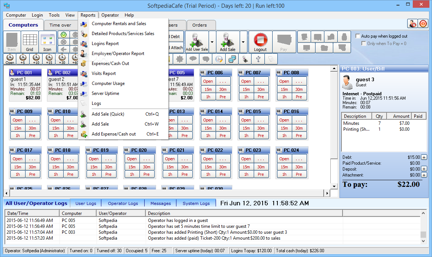Start 30m session on PC 007
Image resolution: width=432 pixels, height=257 pixels.
coord(261,89)
